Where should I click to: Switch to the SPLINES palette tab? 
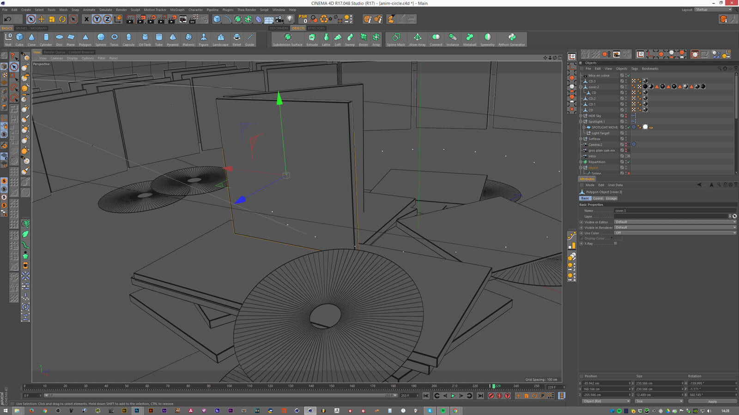[22, 28]
